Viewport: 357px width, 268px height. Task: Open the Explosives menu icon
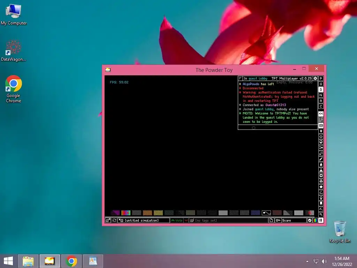[321, 153]
